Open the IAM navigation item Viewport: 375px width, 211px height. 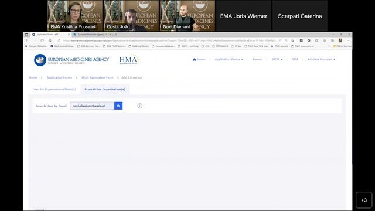295,59
